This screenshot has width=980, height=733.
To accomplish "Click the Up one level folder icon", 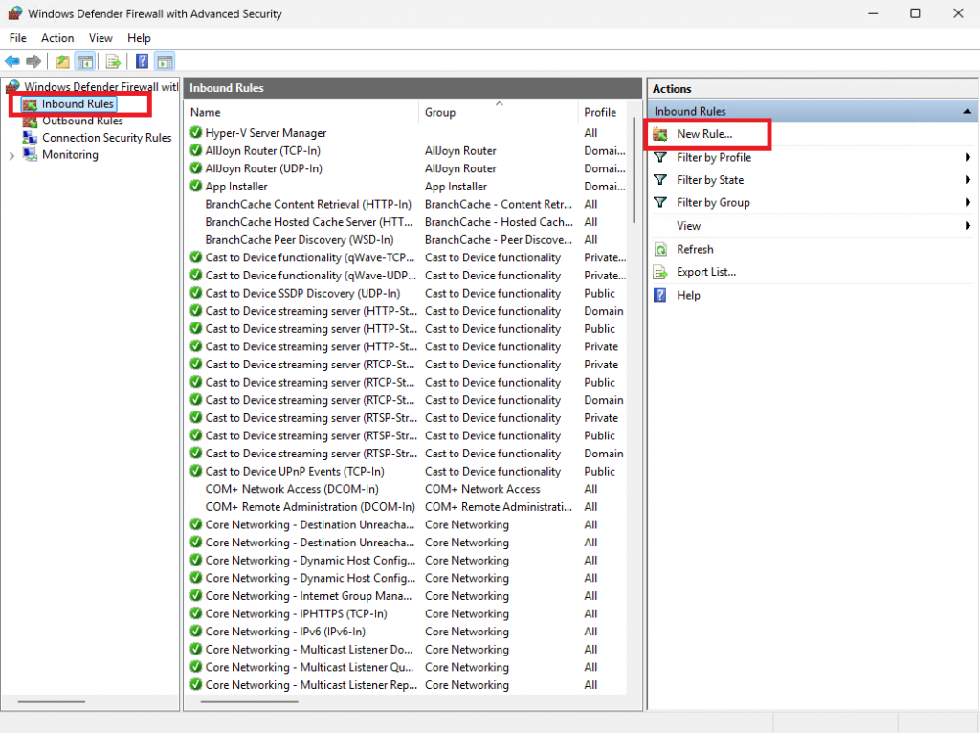I will tap(62, 61).
